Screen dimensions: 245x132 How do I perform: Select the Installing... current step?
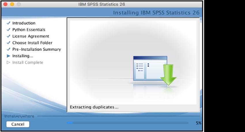23,56
